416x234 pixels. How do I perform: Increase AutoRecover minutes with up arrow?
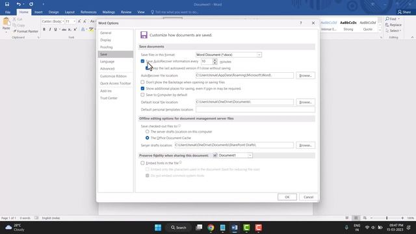pos(215,60)
